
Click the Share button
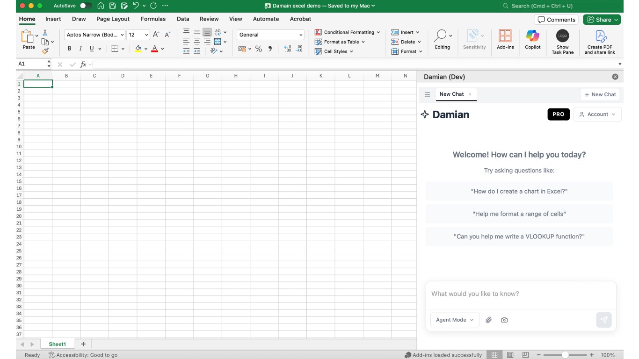[602, 20]
